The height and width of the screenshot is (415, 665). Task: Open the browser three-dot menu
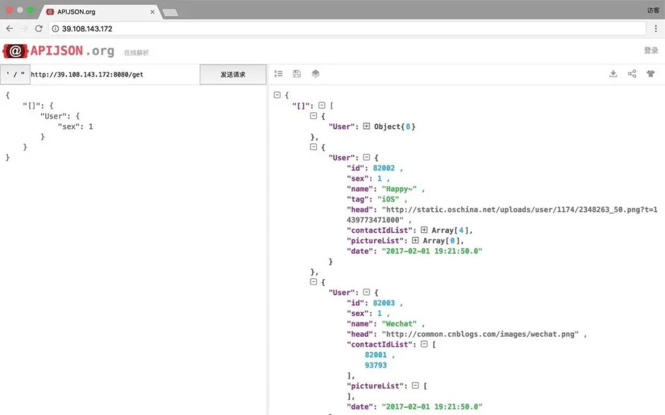[x=656, y=28]
